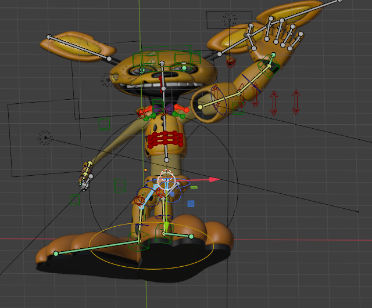
Task: Select the red circle control below the right ear base
Action: tap(230, 63)
